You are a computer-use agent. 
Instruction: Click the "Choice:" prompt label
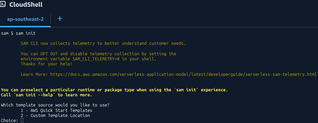tap(9, 121)
